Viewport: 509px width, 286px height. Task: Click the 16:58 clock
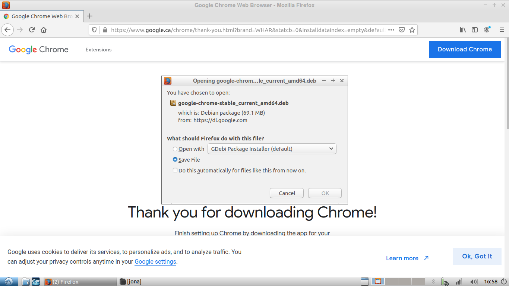(x=491, y=282)
